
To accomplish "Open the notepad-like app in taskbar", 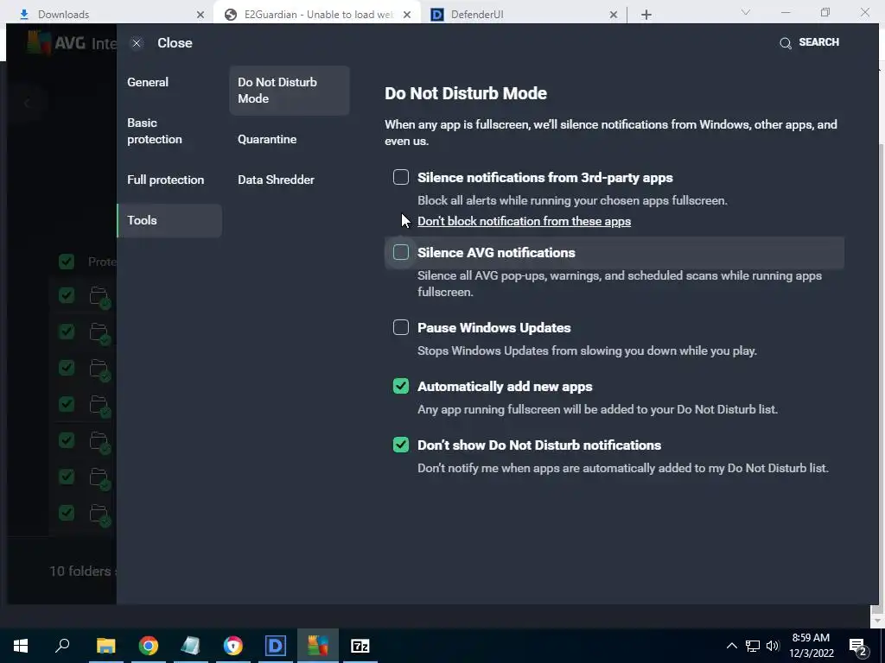I will [190, 646].
